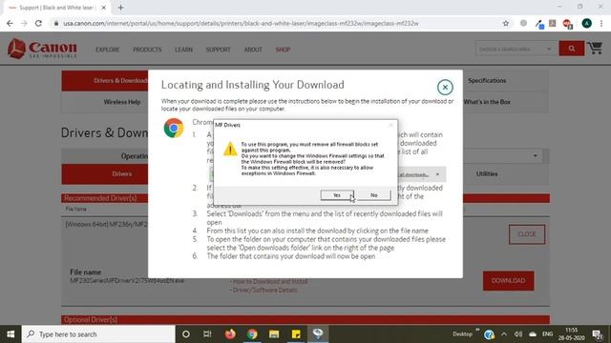Image resolution: width=611 pixels, height=343 pixels.
Task: Open the Windows Start menu
Action: click(11, 334)
